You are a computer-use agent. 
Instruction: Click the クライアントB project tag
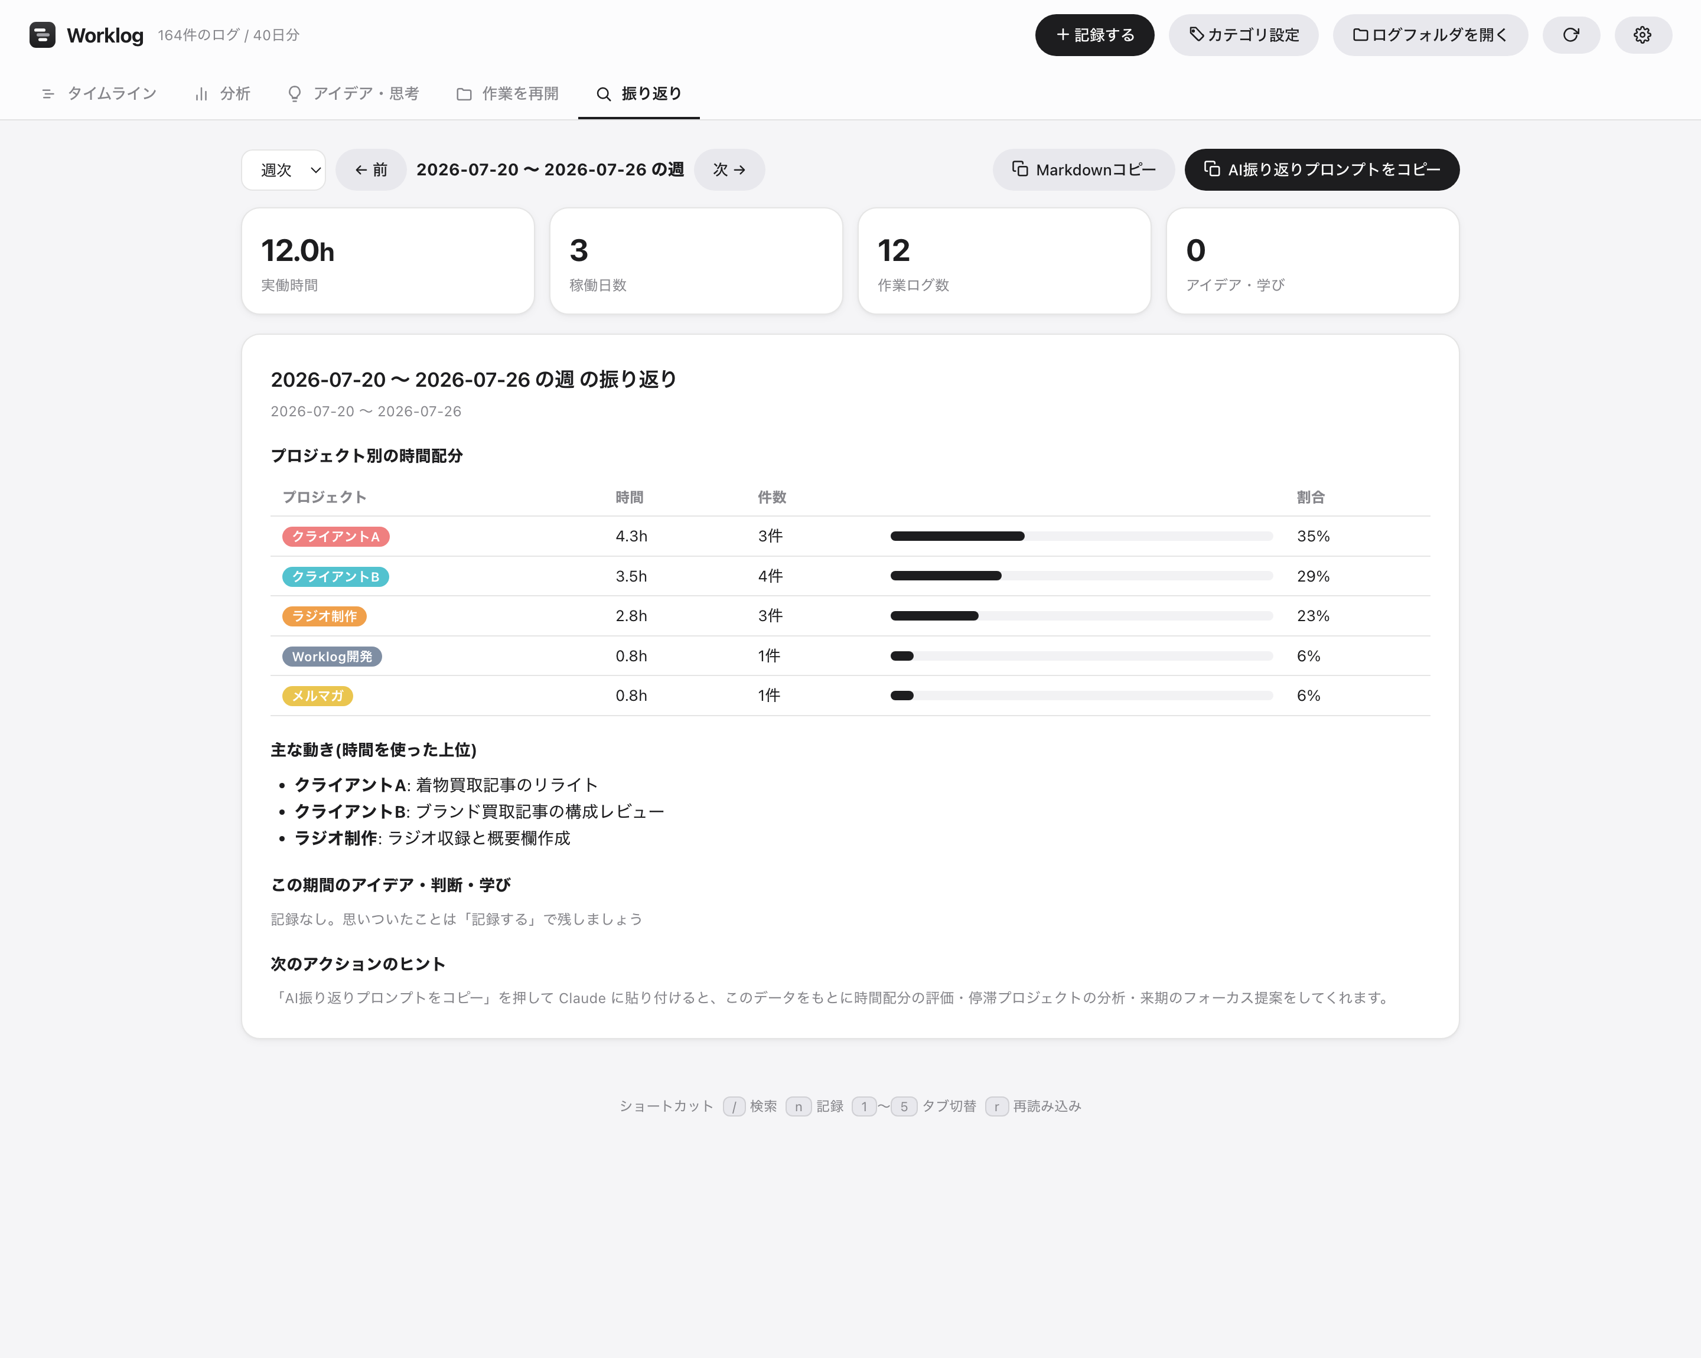[335, 576]
